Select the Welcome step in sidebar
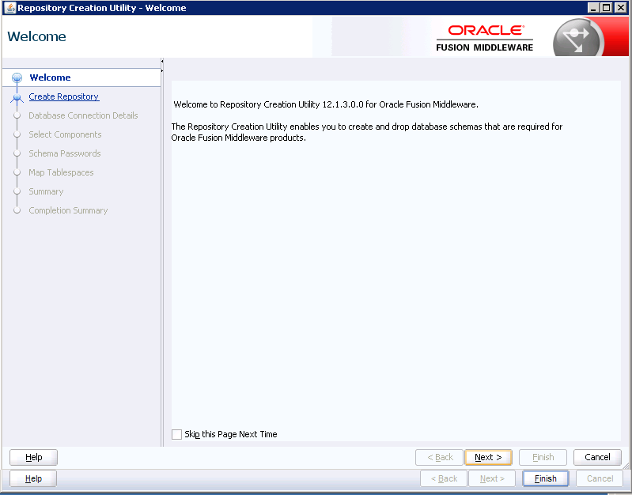 click(x=50, y=77)
